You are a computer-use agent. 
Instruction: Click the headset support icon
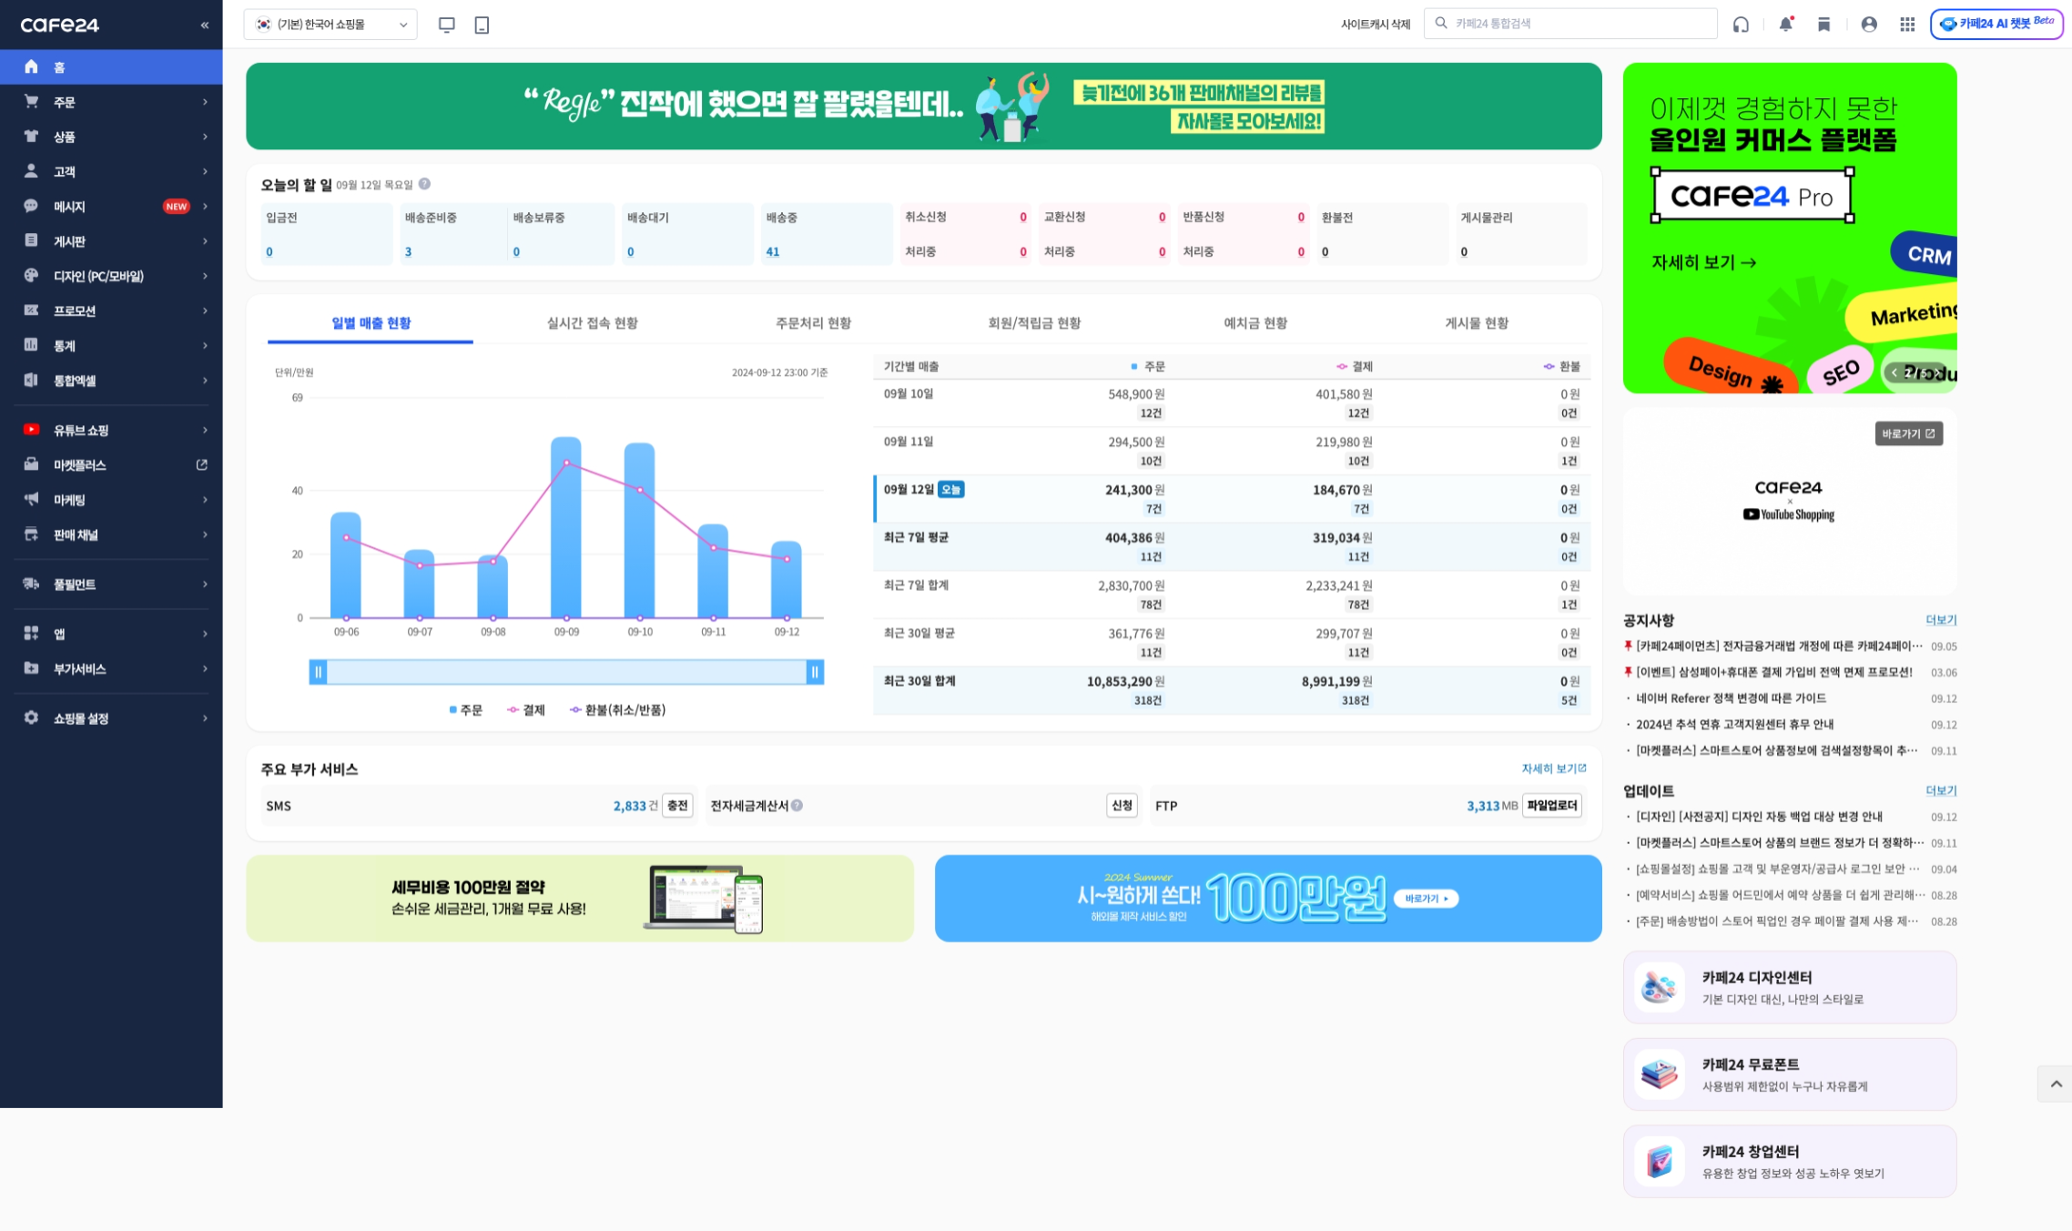(1741, 25)
